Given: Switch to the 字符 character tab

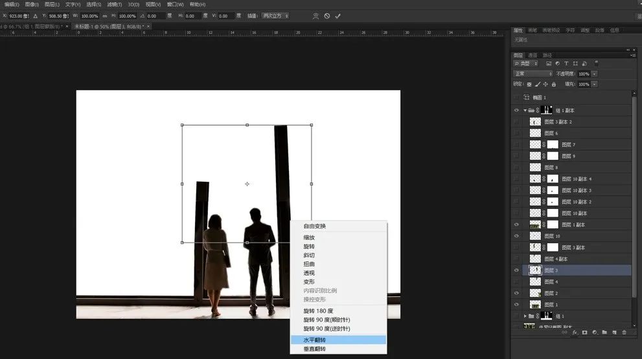Looking at the screenshot, I should (570, 30).
